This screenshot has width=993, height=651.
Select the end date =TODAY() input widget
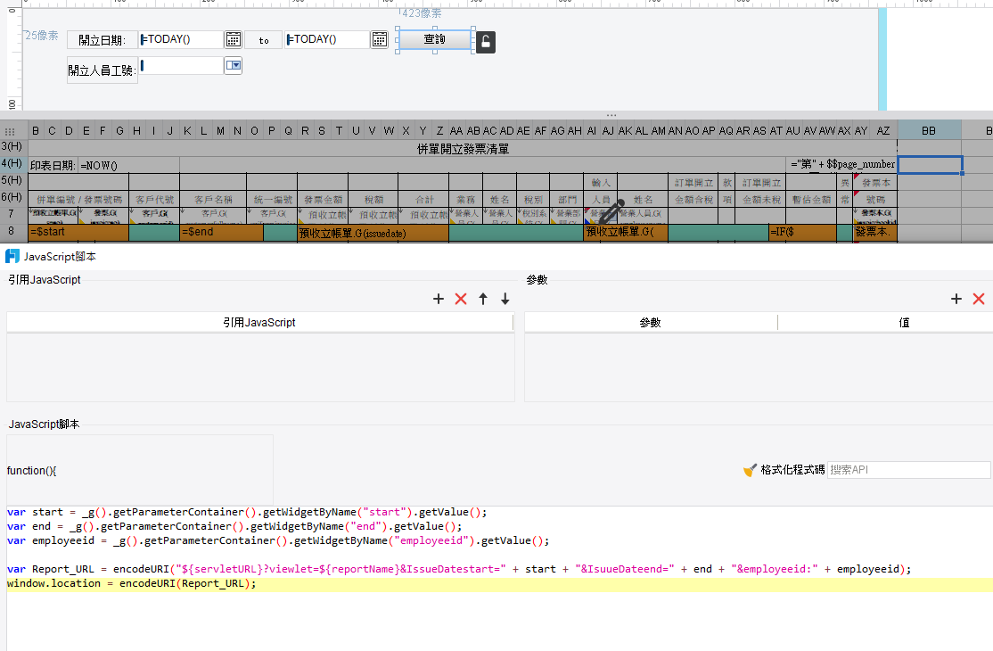click(327, 39)
